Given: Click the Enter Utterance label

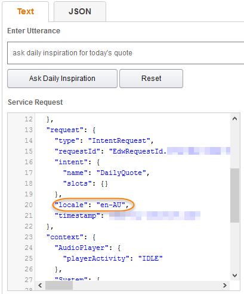Looking at the screenshot, I should click(x=34, y=31).
